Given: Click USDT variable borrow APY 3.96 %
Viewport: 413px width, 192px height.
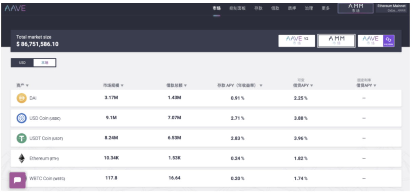Looking at the screenshot, I should [x=301, y=138].
